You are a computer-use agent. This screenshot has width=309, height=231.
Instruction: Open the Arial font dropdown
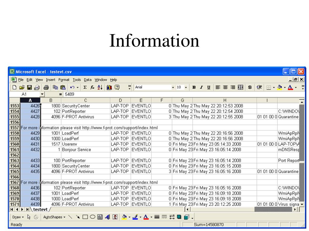pyautogui.click(x=173, y=88)
